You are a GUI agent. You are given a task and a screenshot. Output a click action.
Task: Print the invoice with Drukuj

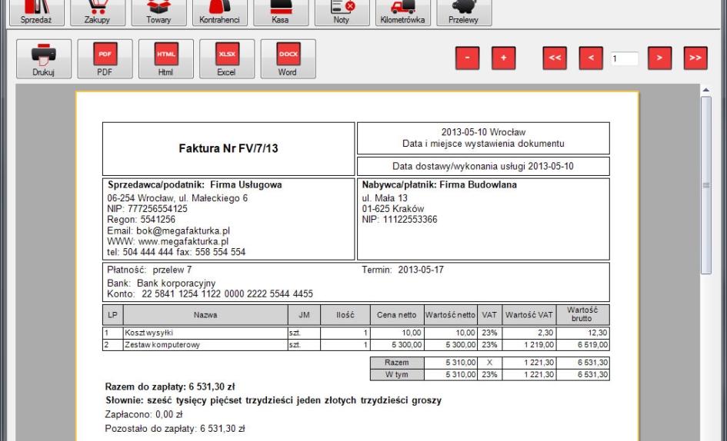(44, 59)
